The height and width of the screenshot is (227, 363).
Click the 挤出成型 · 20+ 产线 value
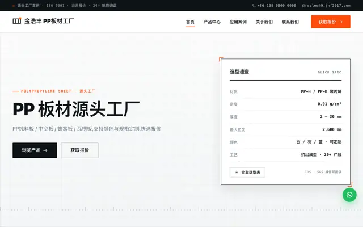pos(321,155)
